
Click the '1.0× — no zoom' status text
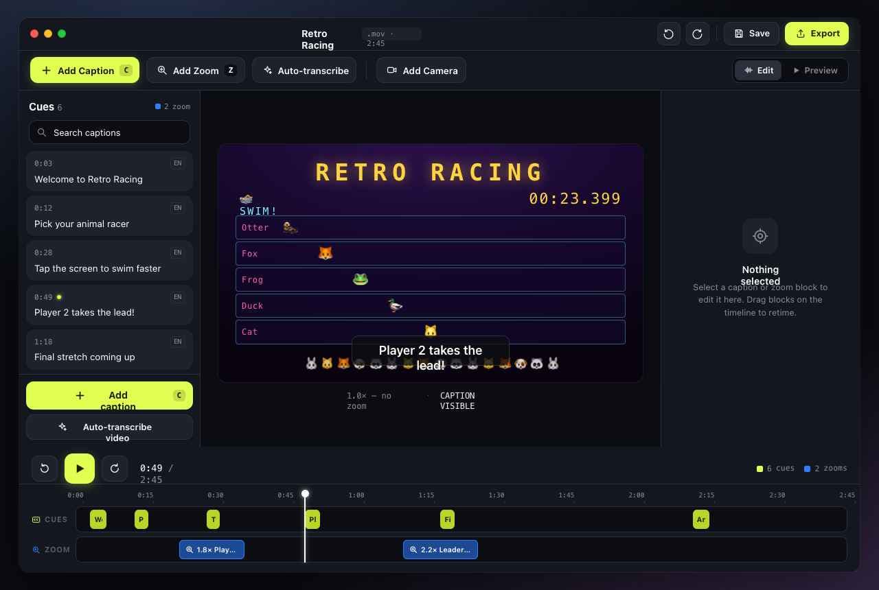coord(369,401)
